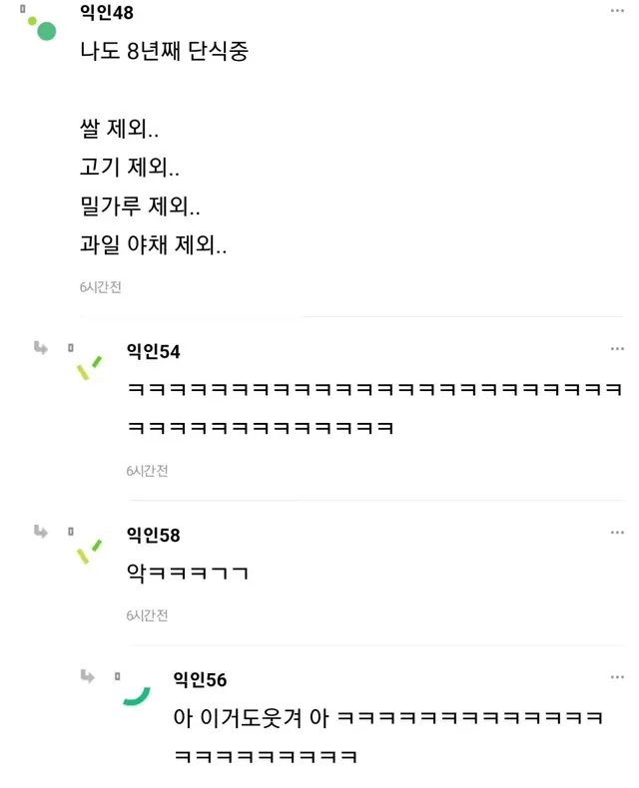Click the reply arrow icon beside 익인56

coord(88,677)
